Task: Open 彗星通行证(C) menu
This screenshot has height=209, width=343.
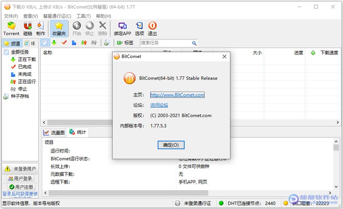Action: coord(57,16)
